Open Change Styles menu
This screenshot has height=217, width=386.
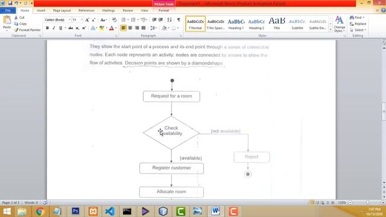[x=339, y=24]
